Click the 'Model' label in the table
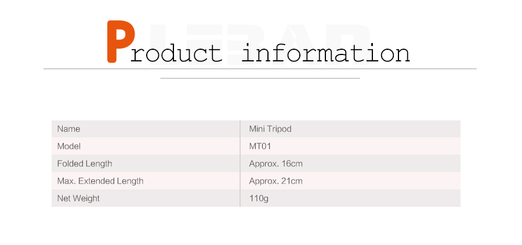The image size is (522, 245). point(69,146)
